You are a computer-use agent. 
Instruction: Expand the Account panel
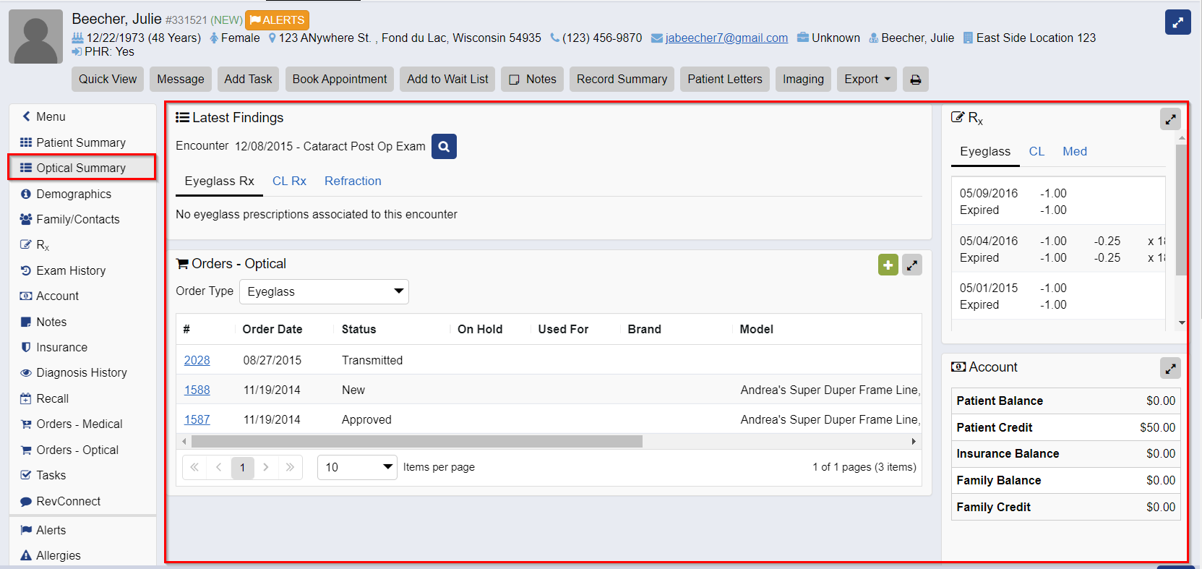[x=1169, y=369]
